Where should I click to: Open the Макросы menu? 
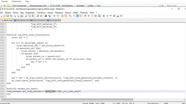click(59, 13)
